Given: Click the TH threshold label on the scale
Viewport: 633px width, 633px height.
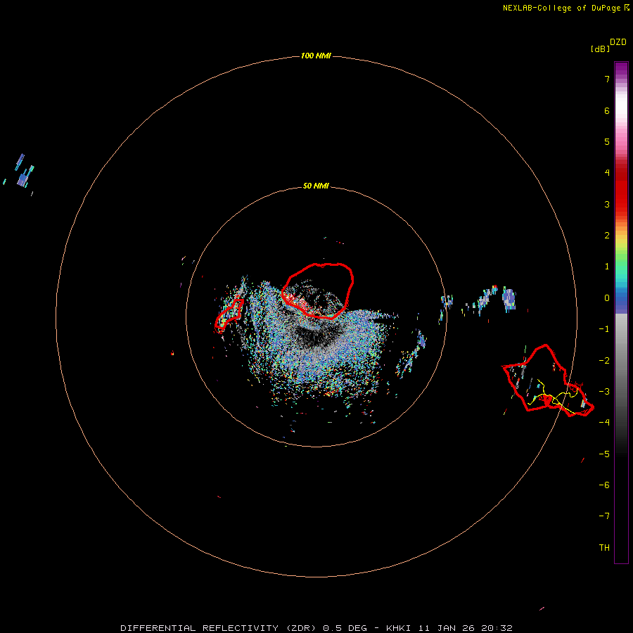Looking at the screenshot, I should click(604, 548).
